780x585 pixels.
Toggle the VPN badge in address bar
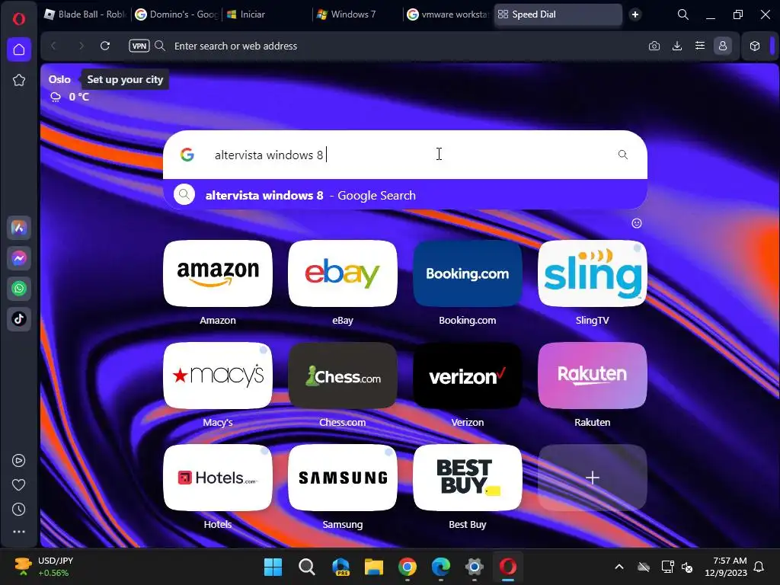pyautogui.click(x=139, y=46)
